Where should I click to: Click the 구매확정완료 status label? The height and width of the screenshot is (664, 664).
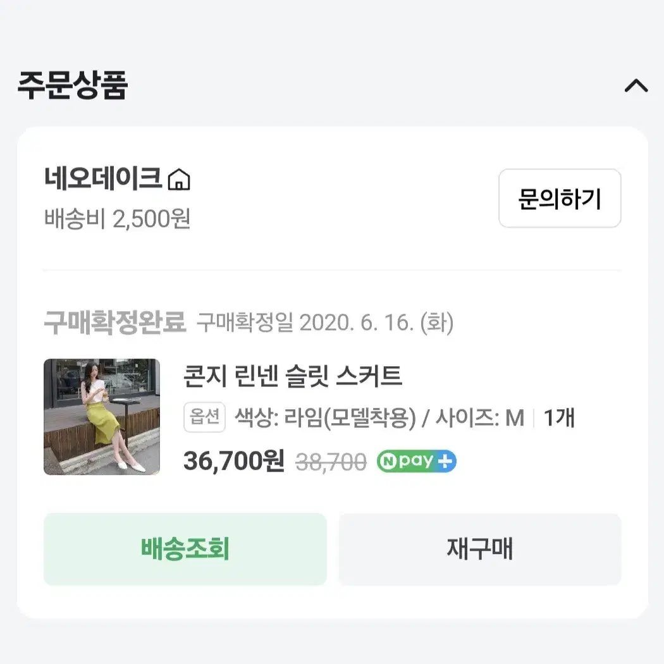click(114, 323)
